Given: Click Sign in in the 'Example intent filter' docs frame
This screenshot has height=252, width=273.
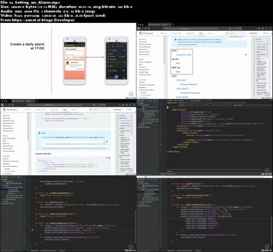Looking at the screenshot, I should [129, 110].
